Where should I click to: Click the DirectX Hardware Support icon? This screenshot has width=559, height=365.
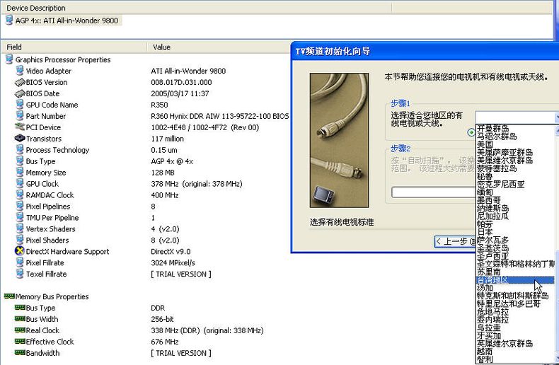click(x=20, y=251)
